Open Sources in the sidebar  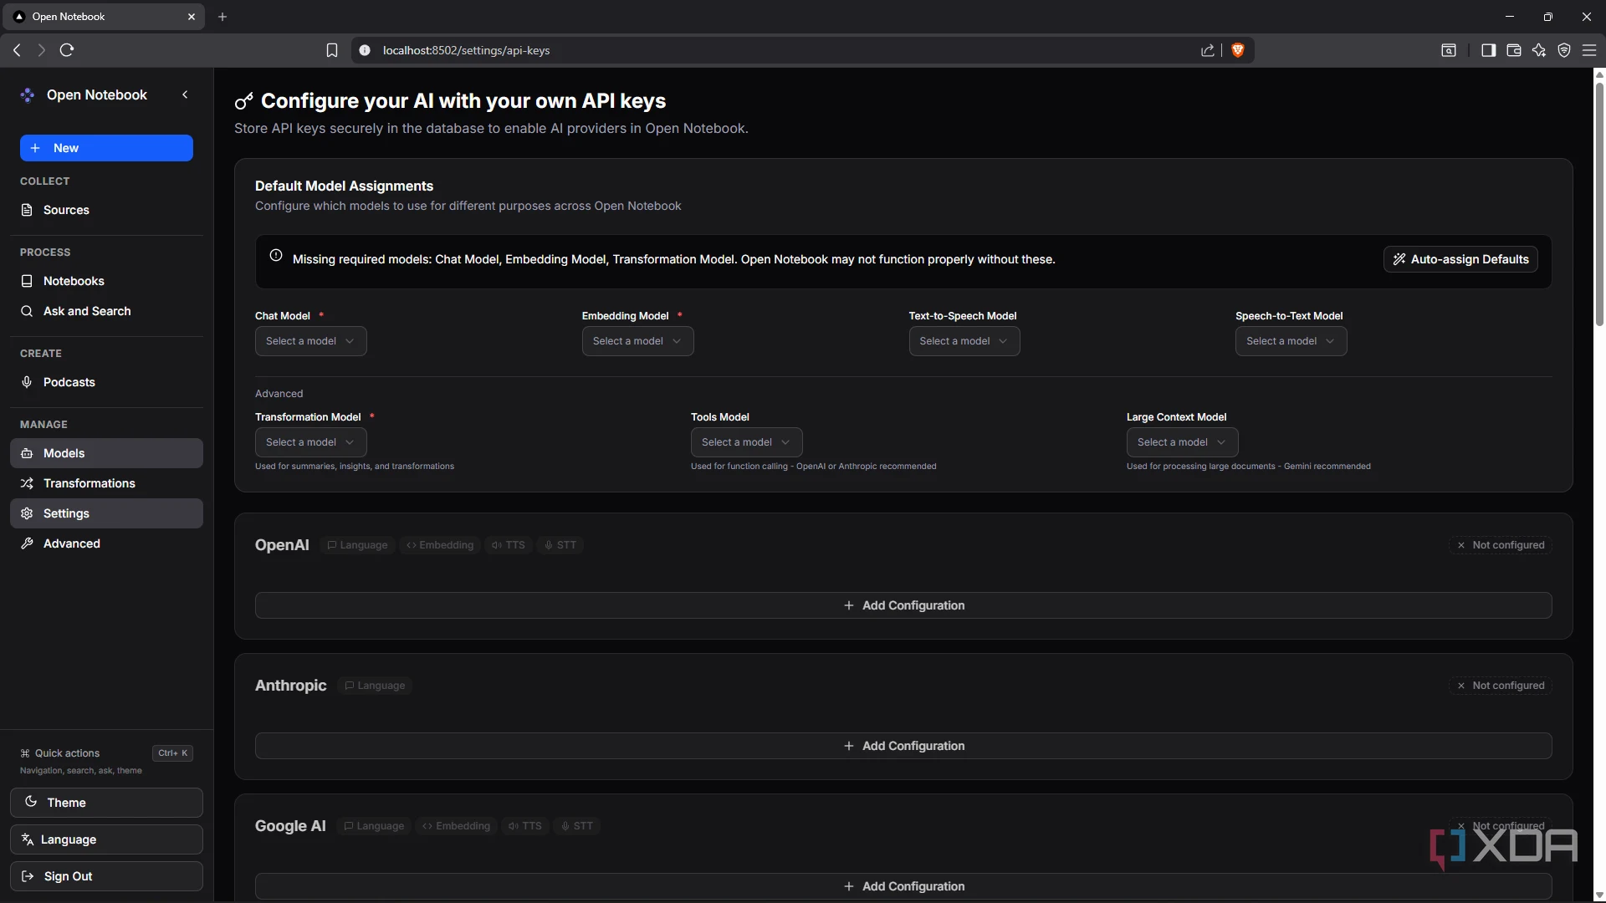(106, 210)
